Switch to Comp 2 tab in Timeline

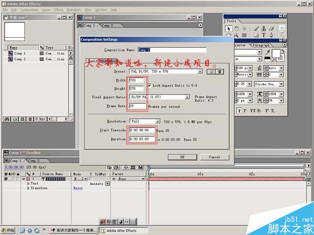[34, 161]
